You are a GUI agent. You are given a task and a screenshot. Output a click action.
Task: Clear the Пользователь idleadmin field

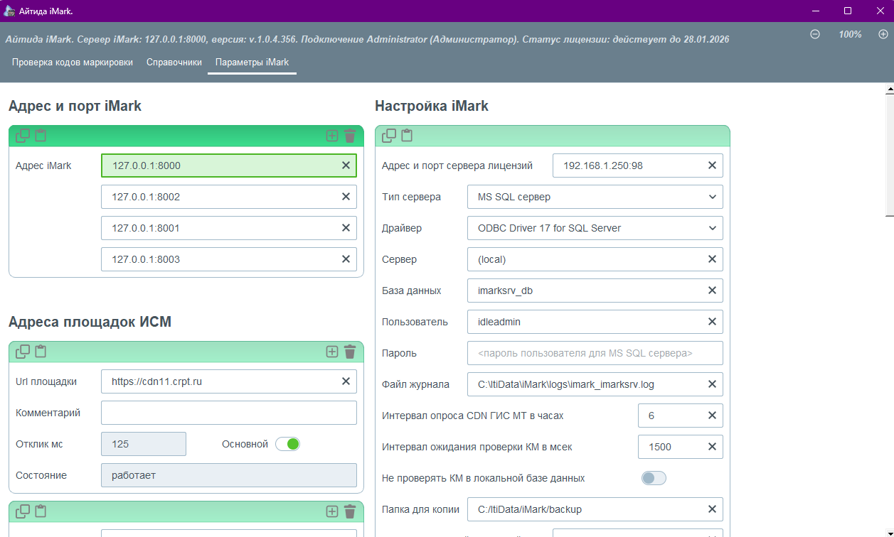pyautogui.click(x=712, y=322)
